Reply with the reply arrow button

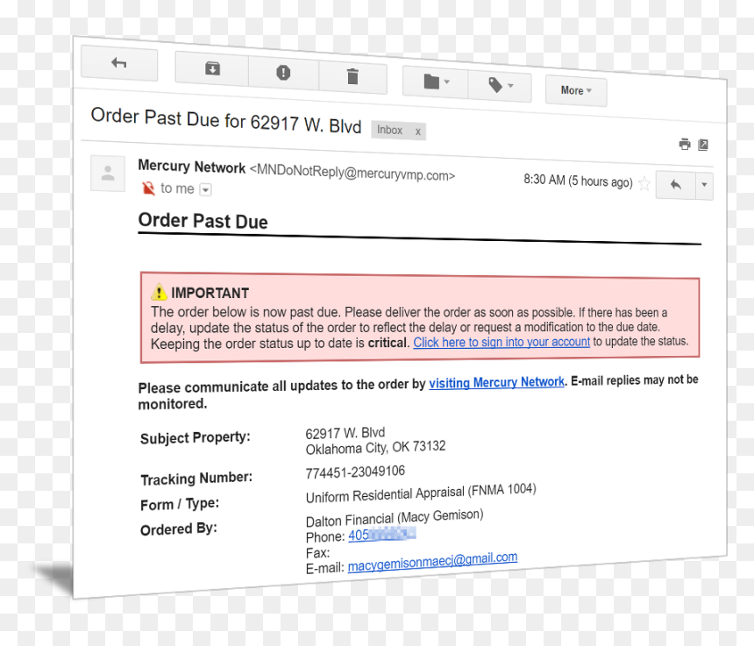click(675, 185)
